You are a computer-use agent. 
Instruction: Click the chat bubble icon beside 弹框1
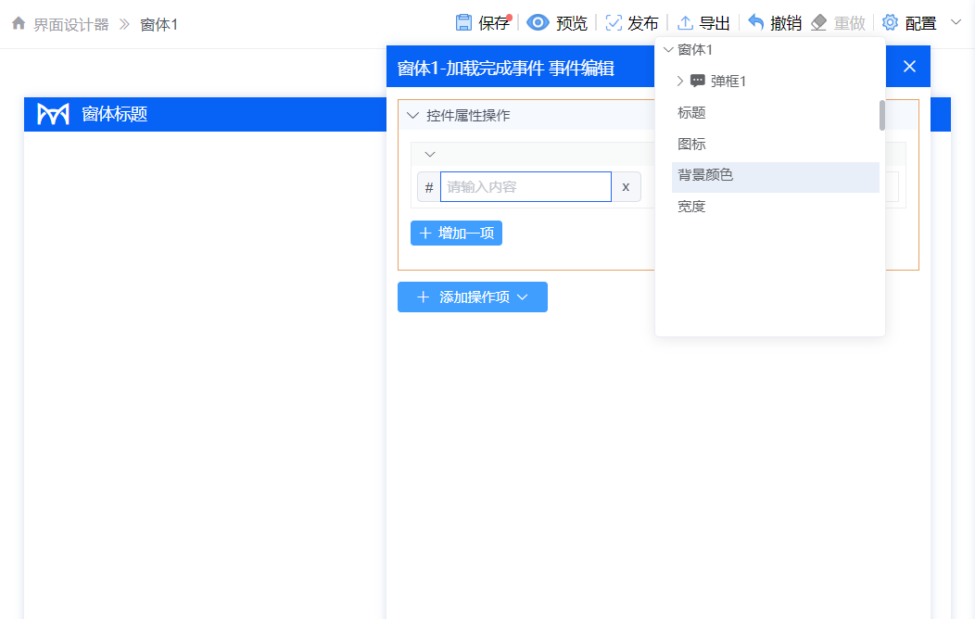(x=697, y=81)
